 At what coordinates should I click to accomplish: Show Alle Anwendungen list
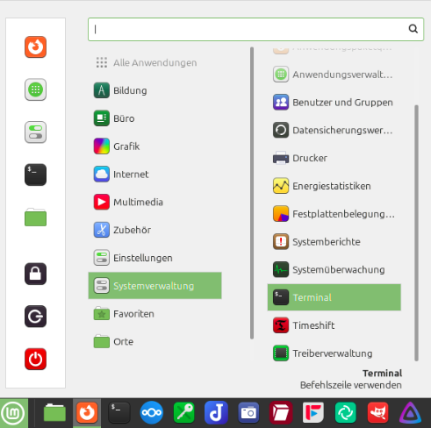[x=154, y=62]
